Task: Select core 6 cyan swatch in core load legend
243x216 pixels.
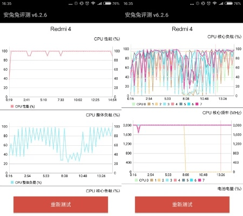Action: (x=188, y=104)
